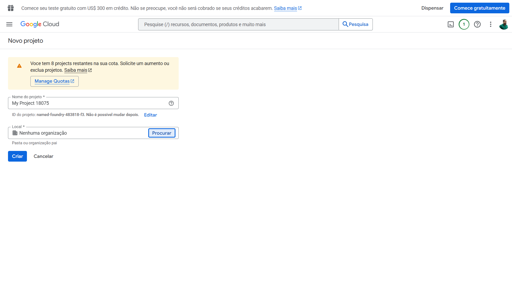Click Criar to create the project

pos(17,156)
